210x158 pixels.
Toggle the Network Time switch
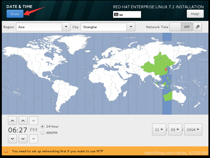[181, 27]
